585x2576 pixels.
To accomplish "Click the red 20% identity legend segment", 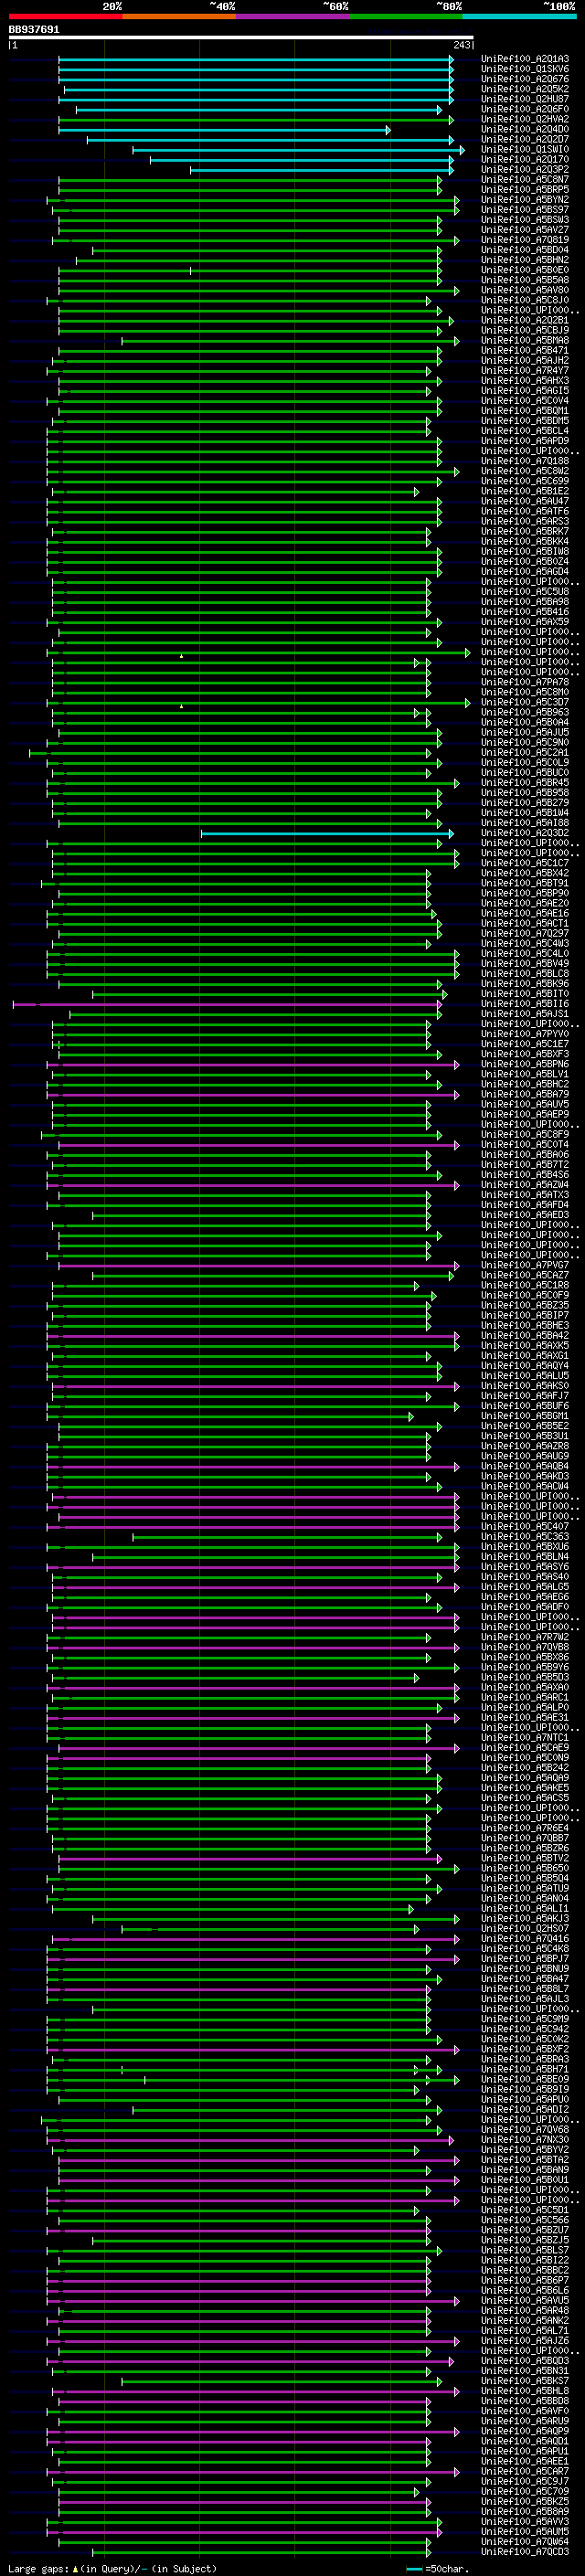I will point(65,16).
